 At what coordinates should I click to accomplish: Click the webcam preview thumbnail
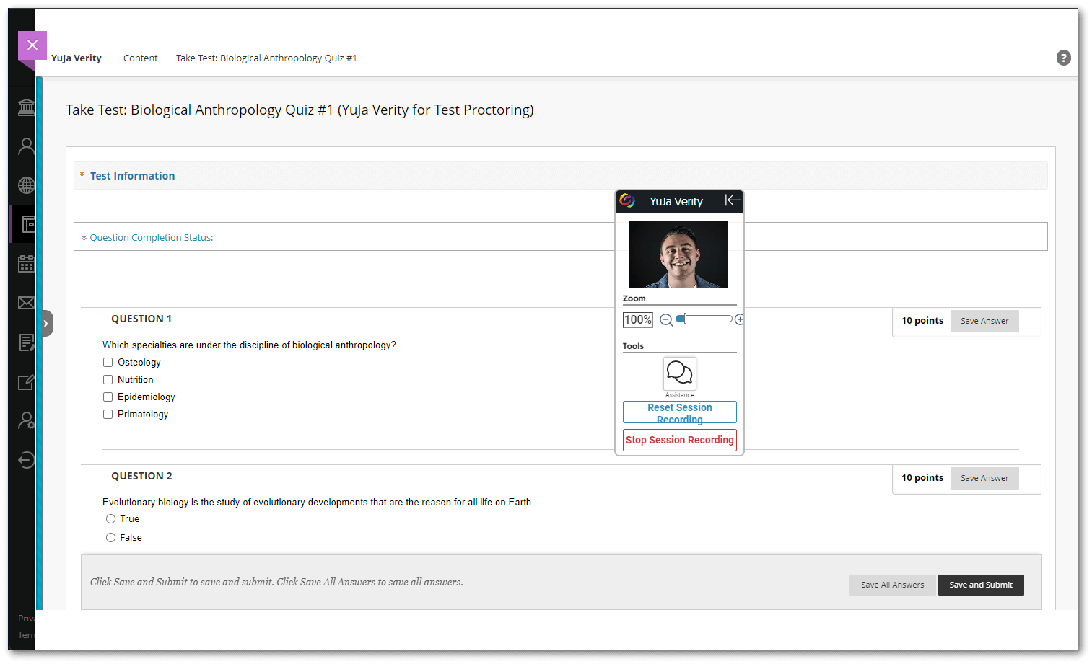[x=678, y=254]
